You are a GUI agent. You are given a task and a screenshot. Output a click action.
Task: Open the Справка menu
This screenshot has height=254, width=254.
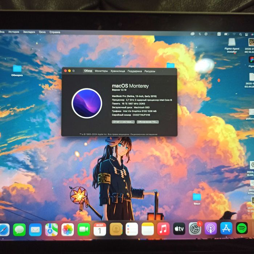(x=55, y=32)
